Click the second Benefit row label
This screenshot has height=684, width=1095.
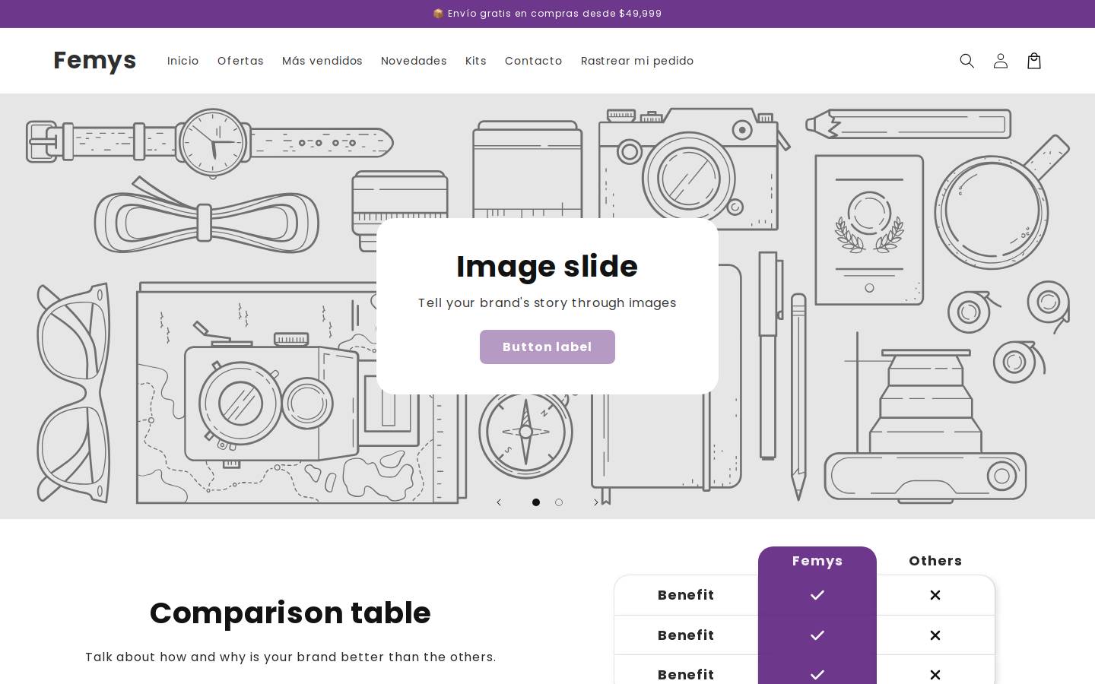point(686,635)
